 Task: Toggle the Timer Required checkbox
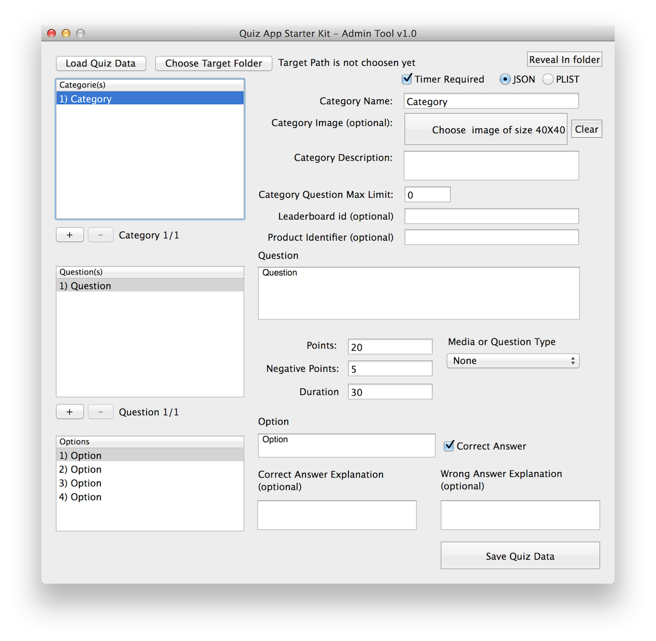407,79
